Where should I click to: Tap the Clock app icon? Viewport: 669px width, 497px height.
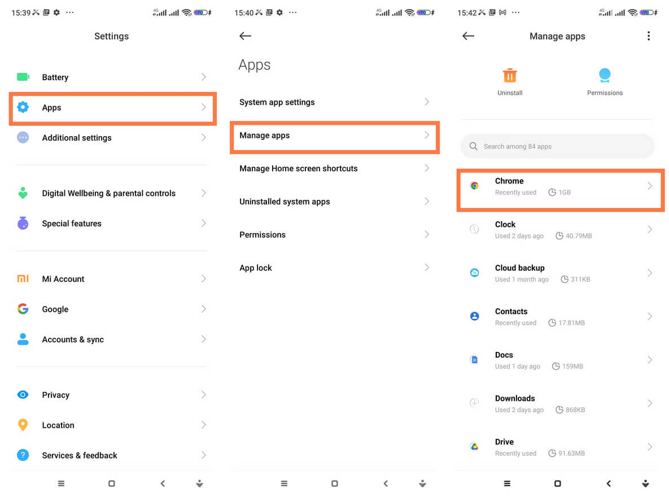tap(474, 229)
